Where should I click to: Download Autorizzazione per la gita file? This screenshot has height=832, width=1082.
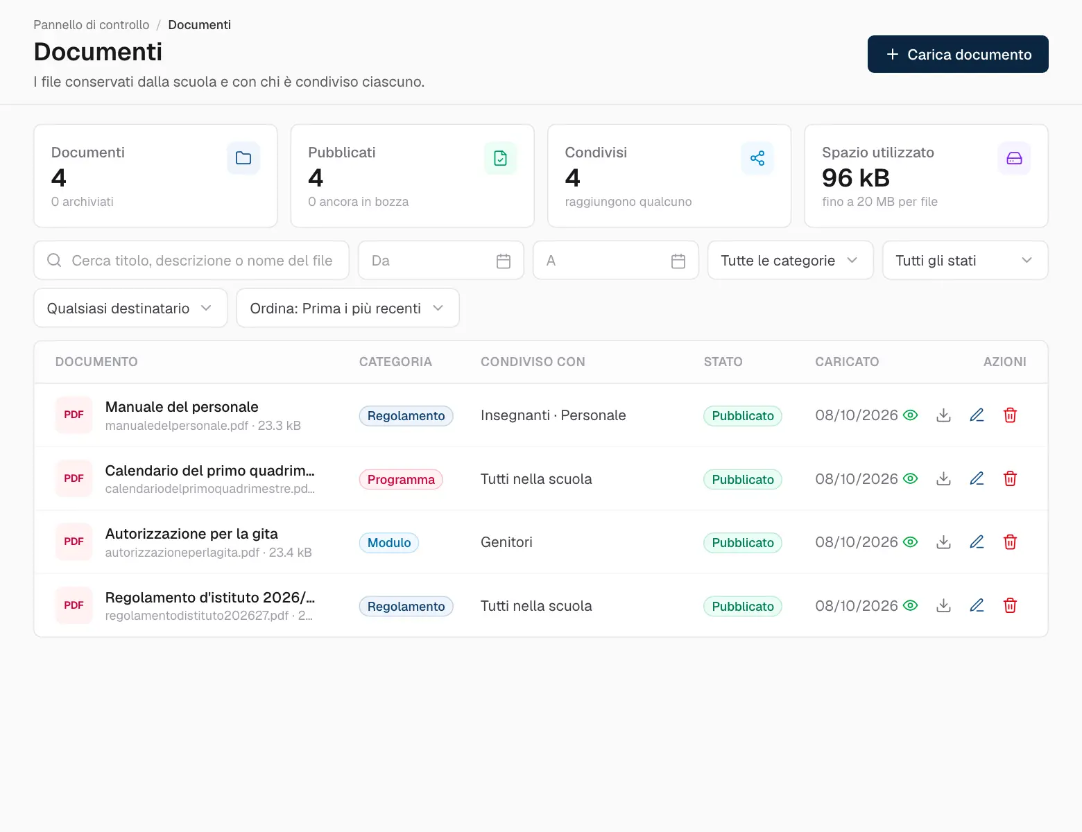(943, 542)
